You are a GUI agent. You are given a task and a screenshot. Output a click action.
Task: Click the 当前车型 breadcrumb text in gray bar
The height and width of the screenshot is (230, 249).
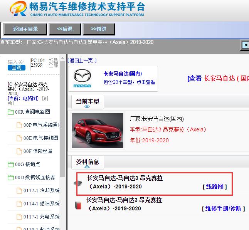77,42
